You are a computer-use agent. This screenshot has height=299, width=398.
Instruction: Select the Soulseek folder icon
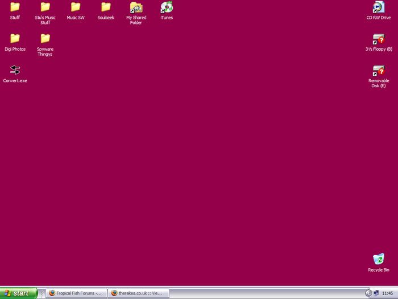[x=106, y=7]
